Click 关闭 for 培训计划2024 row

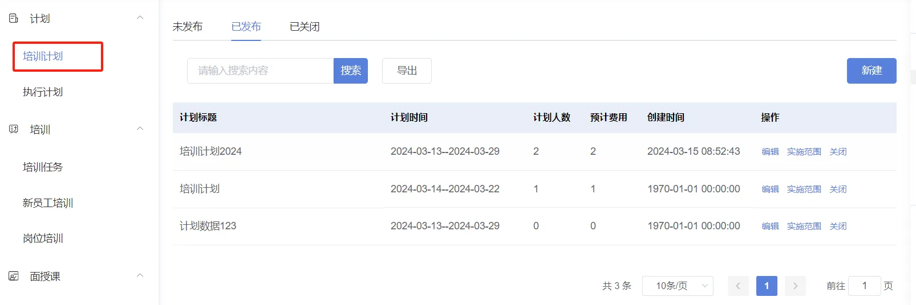pos(838,151)
